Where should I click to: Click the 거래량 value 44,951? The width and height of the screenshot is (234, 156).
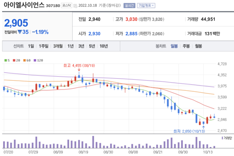pyautogui.click(x=208, y=19)
